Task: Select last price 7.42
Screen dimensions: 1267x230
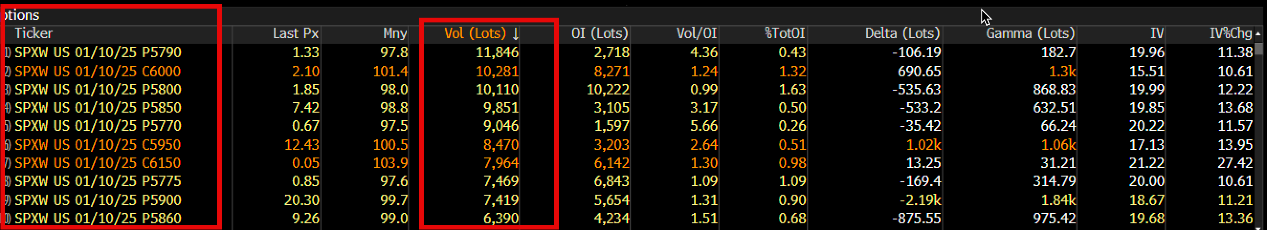Action: pyautogui.click(x=305, y=107)
